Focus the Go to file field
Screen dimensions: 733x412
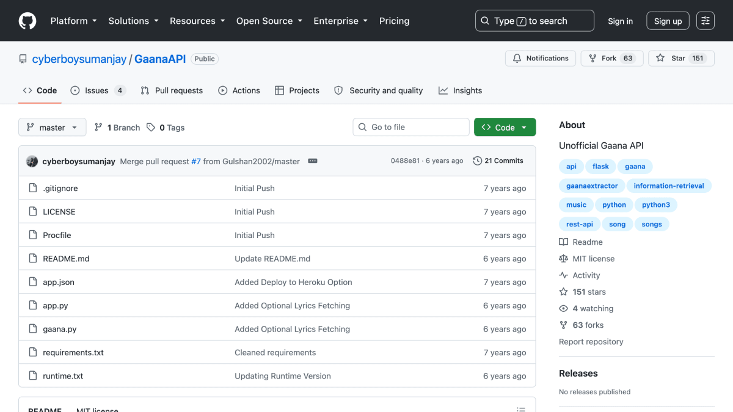click(411, 127)
